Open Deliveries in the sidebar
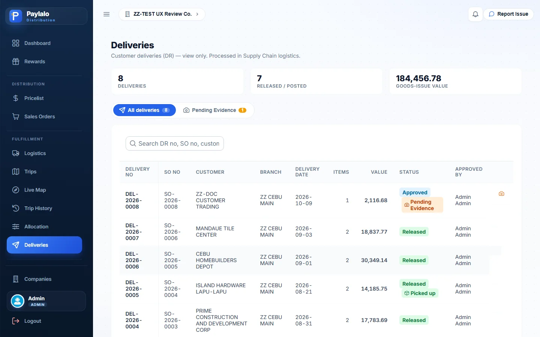 click(44, 245)
